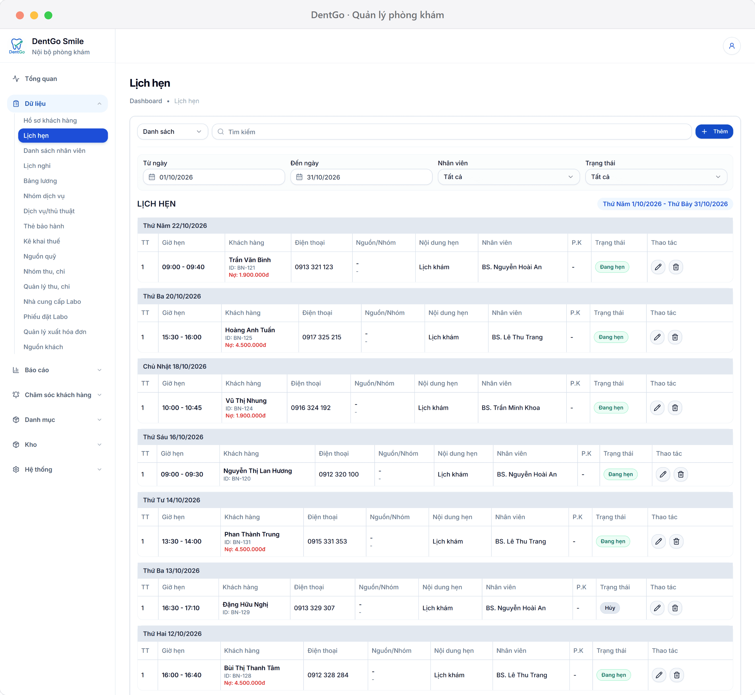Open calendar icon in Từ ngày field
Image resolution: width=755 pixels, height=695 pixels.
152,177
